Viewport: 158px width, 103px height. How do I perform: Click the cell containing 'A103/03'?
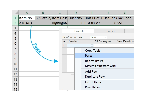[x=27, y=23]
